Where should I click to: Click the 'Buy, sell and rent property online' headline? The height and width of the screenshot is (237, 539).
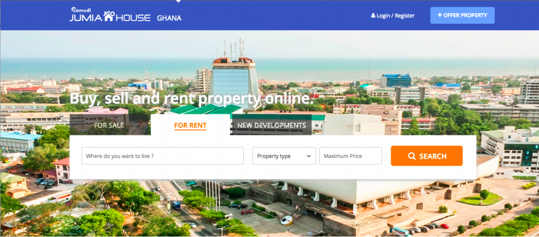192,98
